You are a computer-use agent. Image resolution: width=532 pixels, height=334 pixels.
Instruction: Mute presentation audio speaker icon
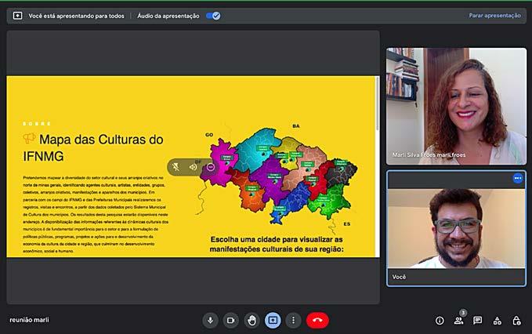click(193, 167)
